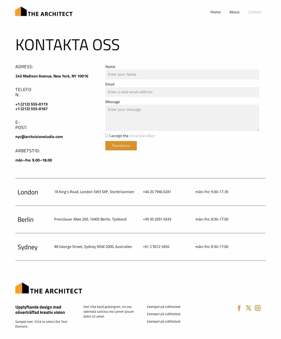Tick the terms acceptance checkbox
This screenshot has width=281, height=339.
[107, 136]
